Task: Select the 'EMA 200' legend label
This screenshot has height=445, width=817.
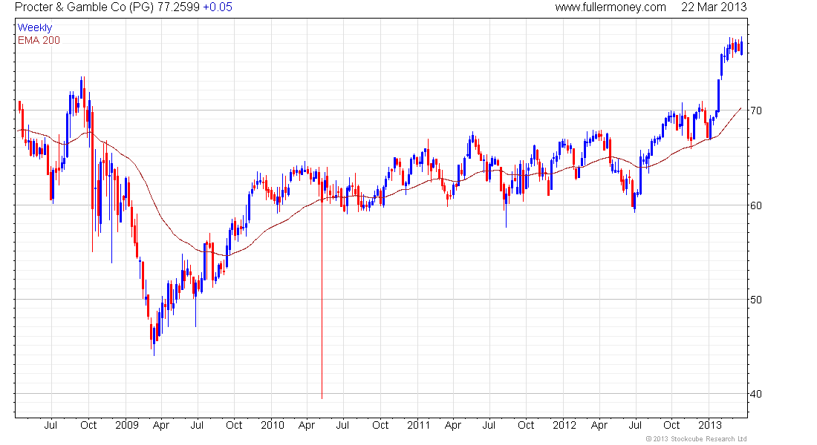Action: click(39, 40)
